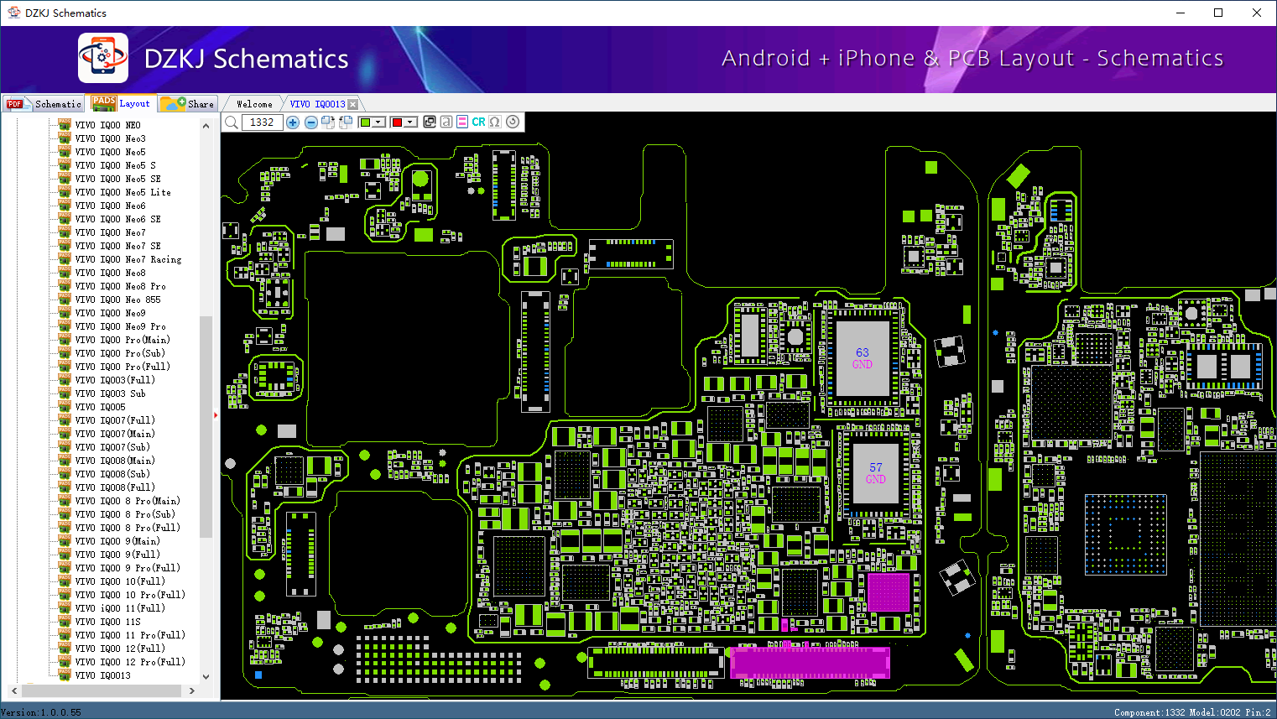This screenshot has width=1277, height=719.
Task: Click the model list scroll-down arrow
Action: [206, 676]
